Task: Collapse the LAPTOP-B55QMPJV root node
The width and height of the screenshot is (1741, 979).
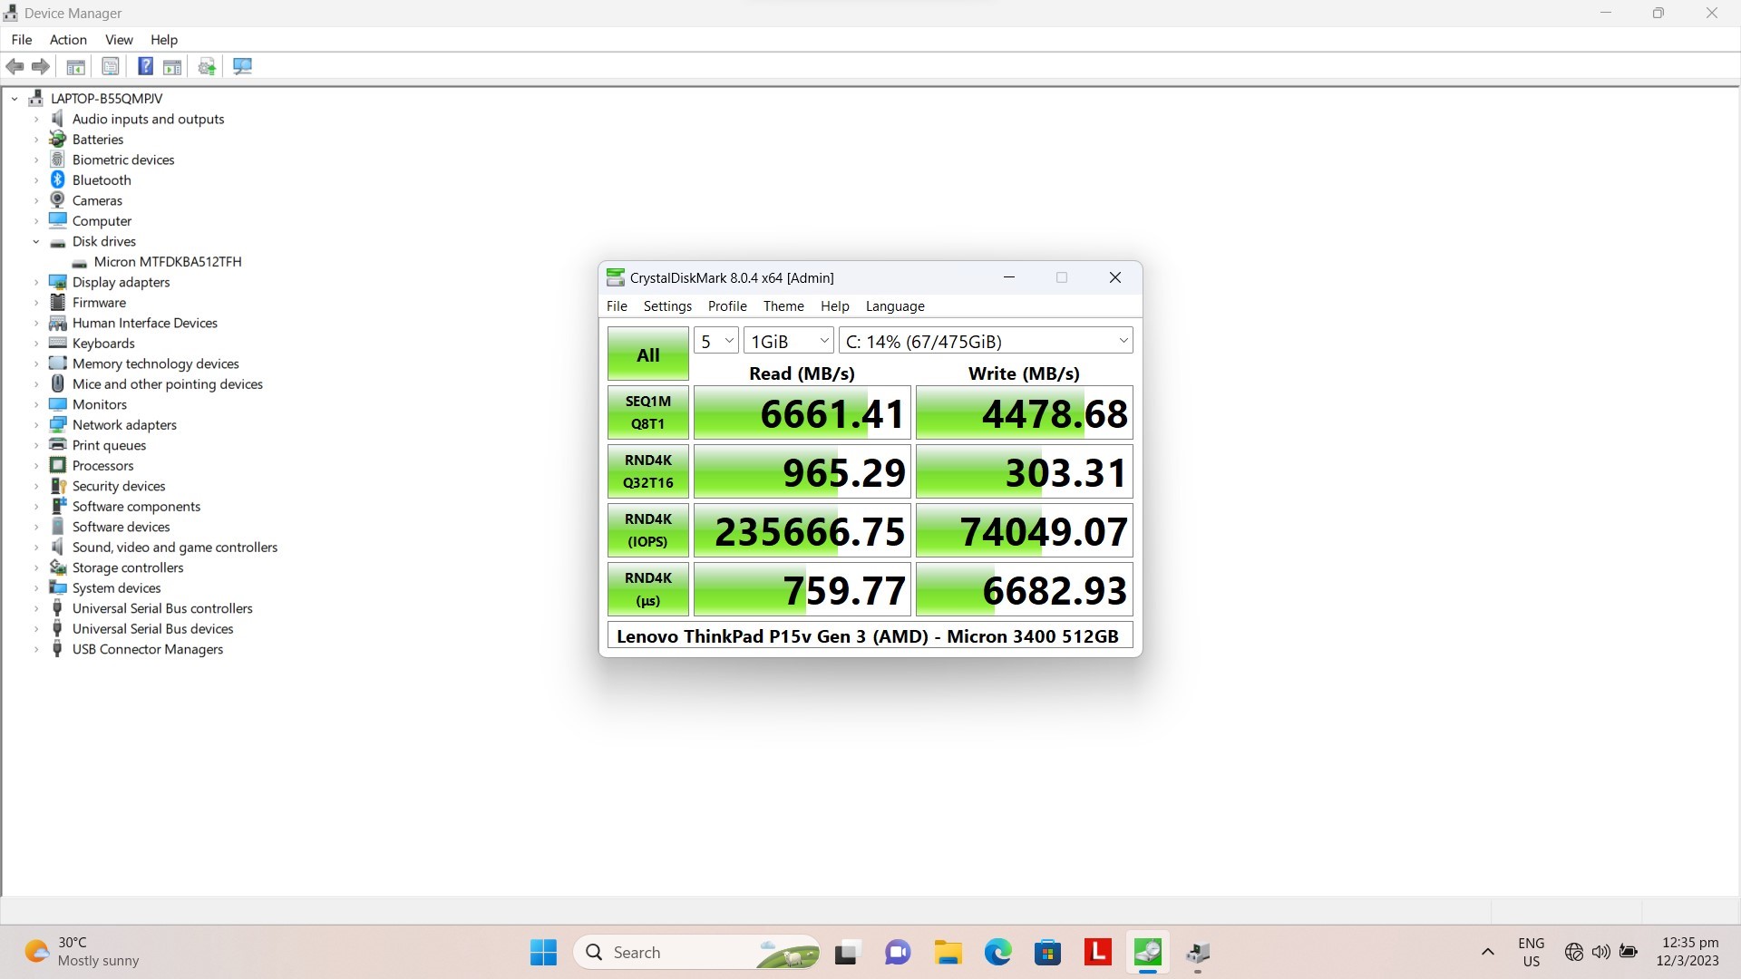Action: point(15,98)
